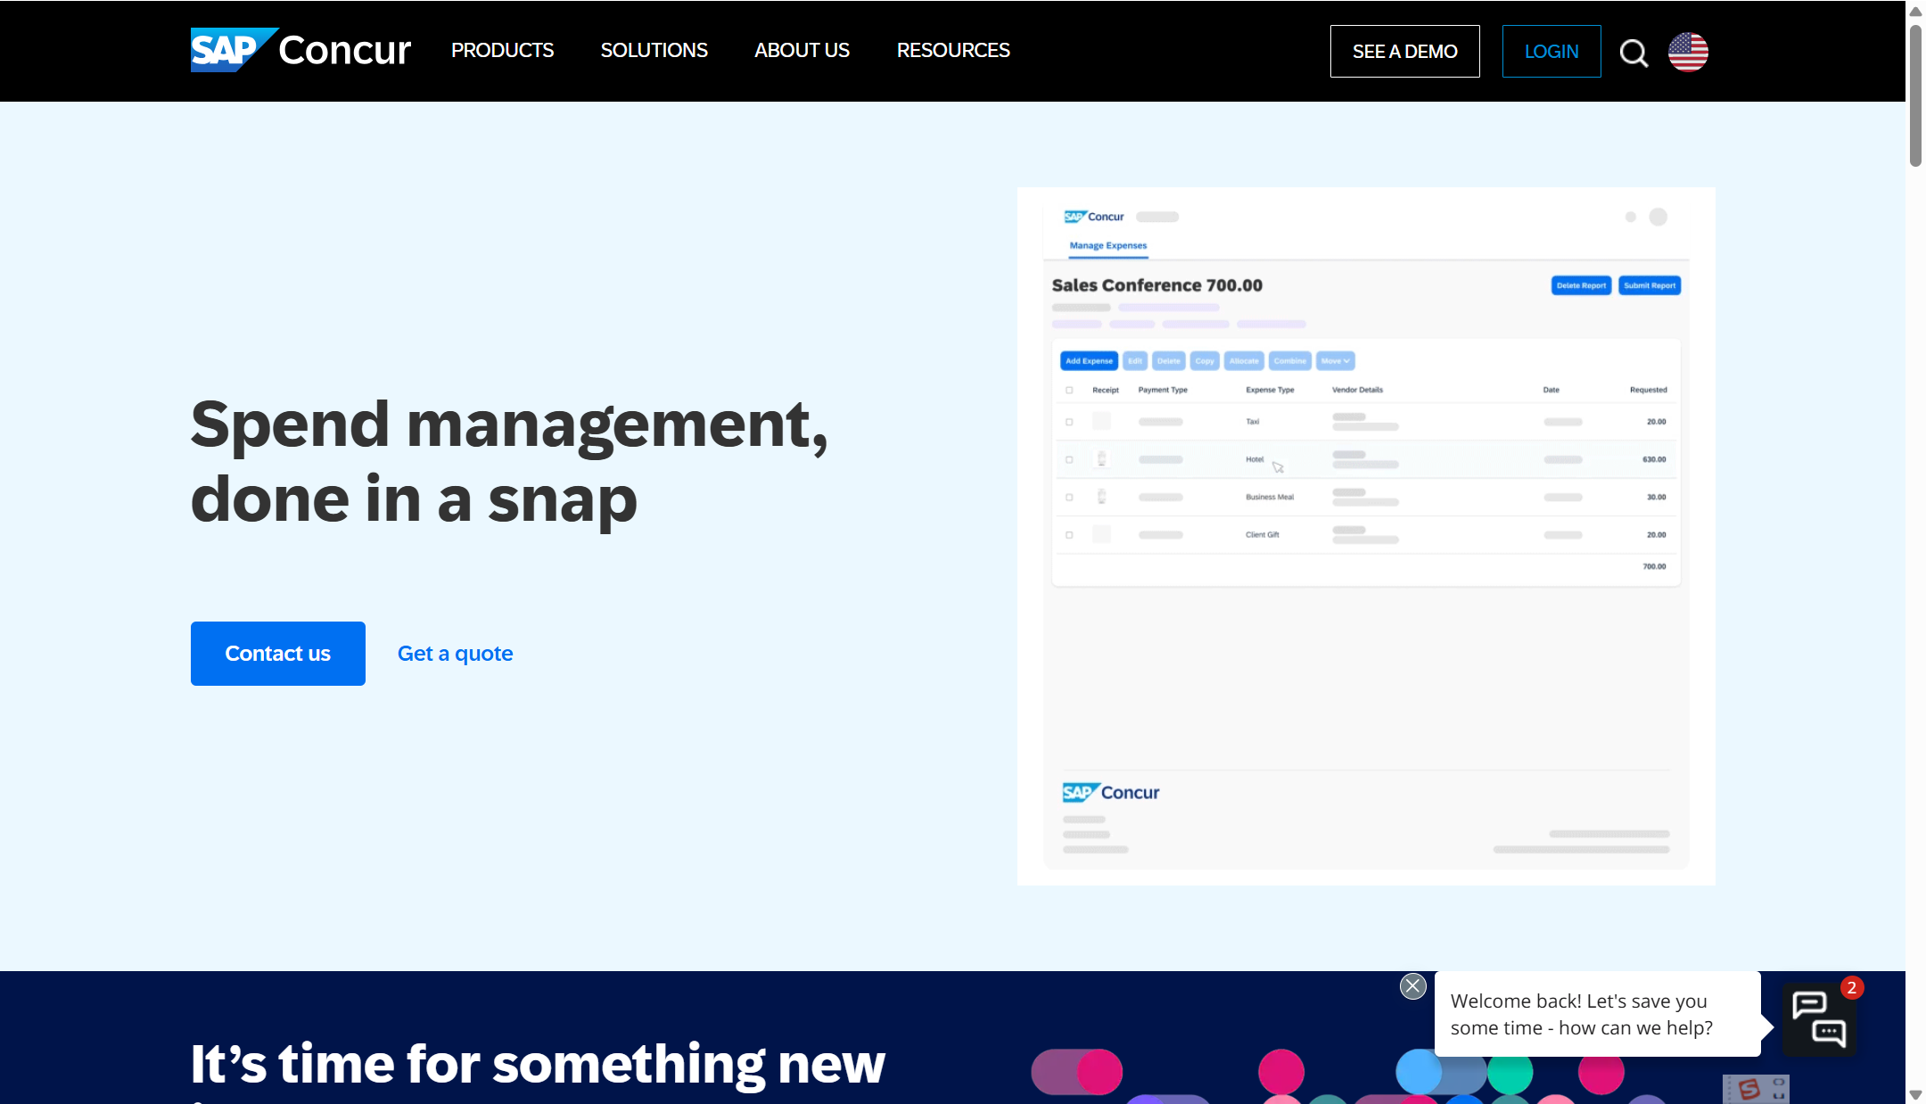Click the Business Meal receipt thumbnail icon
The width and height of the screenshot is (1926, 1104).
coord(1102,497)
